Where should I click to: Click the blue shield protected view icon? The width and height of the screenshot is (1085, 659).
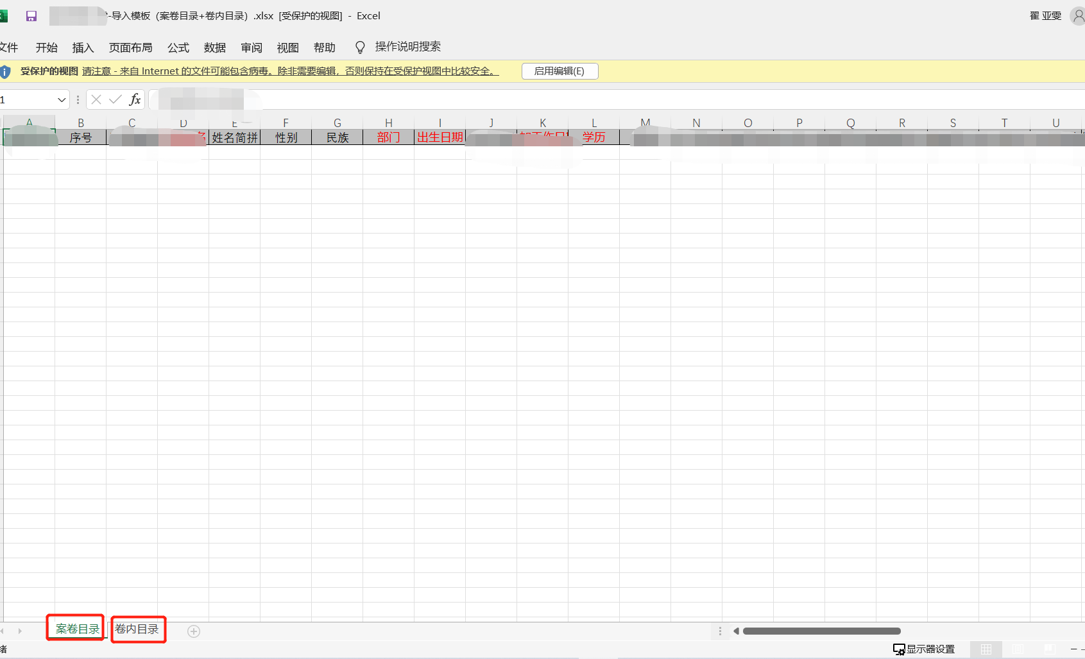[x=6, y=71]
